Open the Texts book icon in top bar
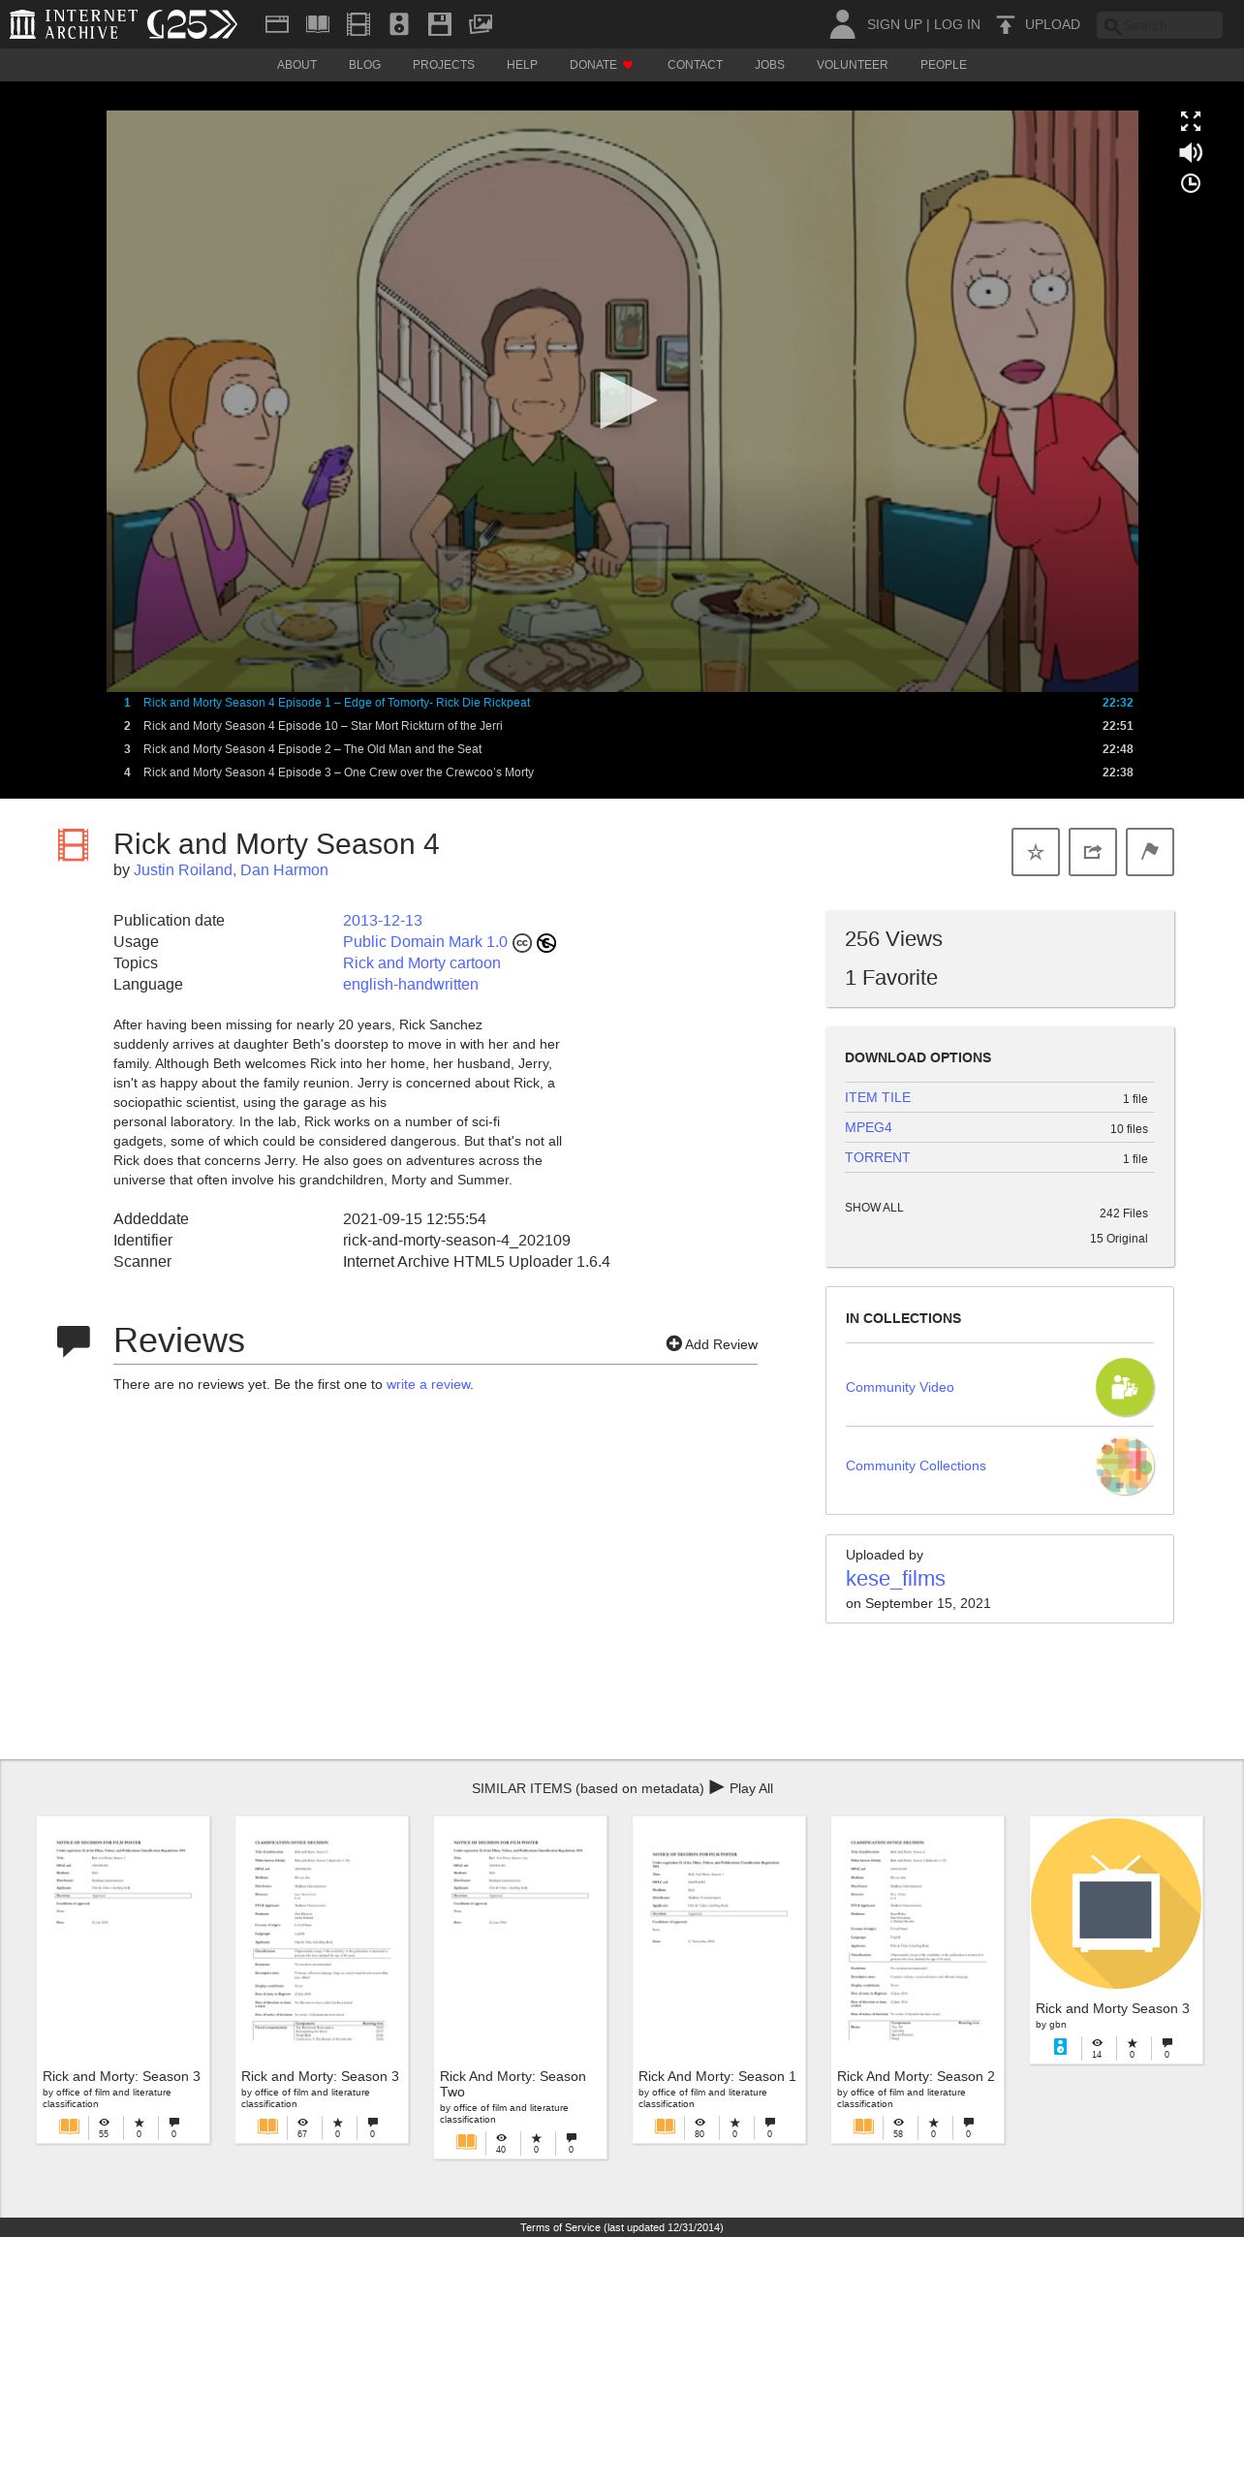Viewport: 1244px width, 2489px height. (x=318, y=24)
